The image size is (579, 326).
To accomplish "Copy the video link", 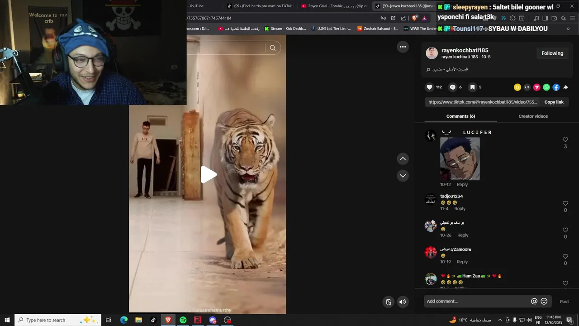I will [554, 102].
